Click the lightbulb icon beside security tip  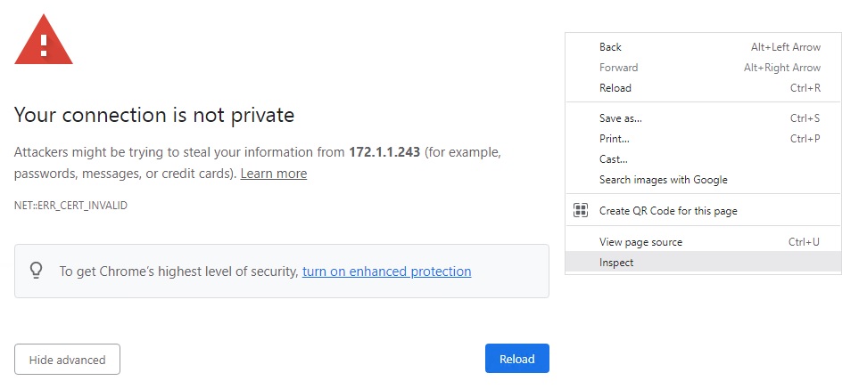pos(37,271)
